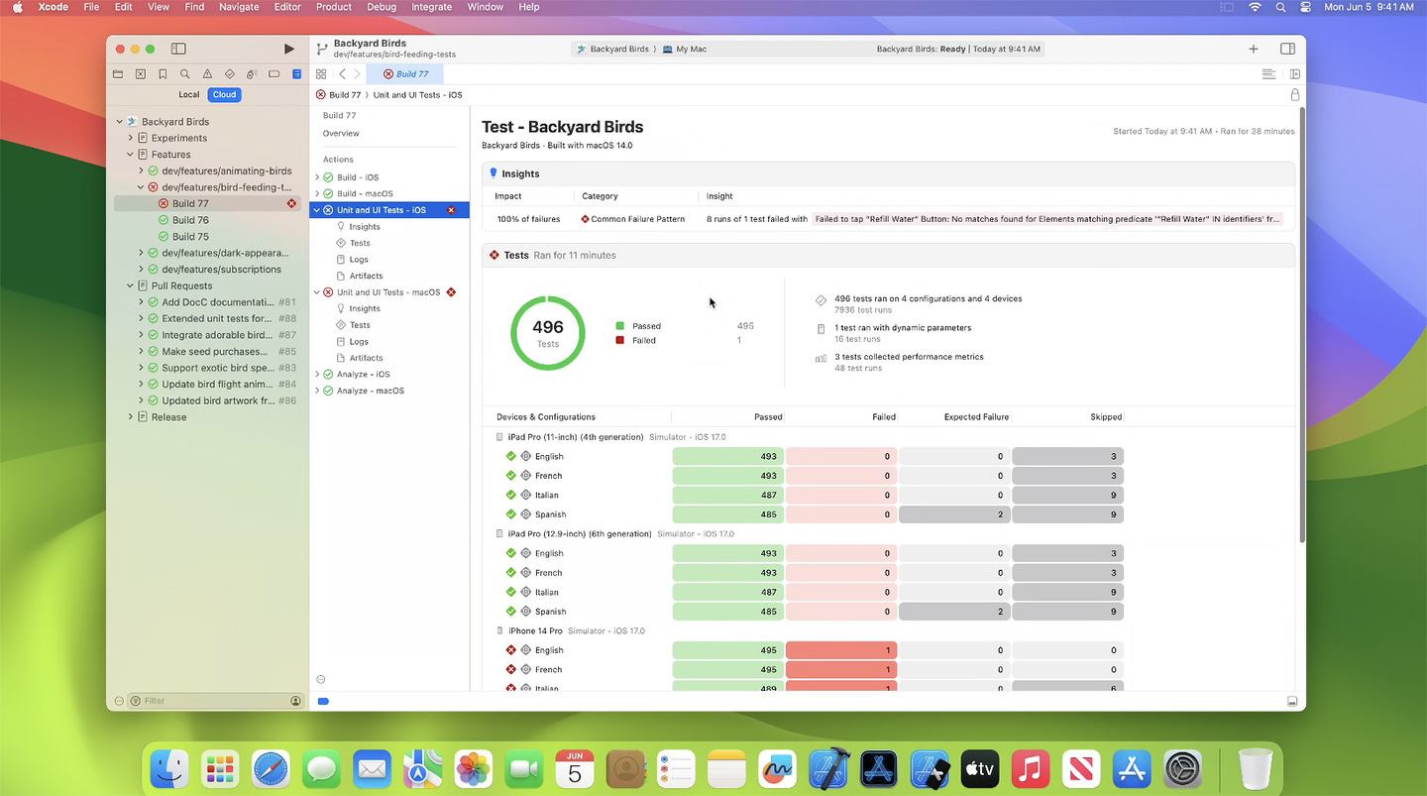The width and height of the screenshot is (1427, 796).
Task: Open the Find navigator magnifier icon
Action: pos(185,74)
